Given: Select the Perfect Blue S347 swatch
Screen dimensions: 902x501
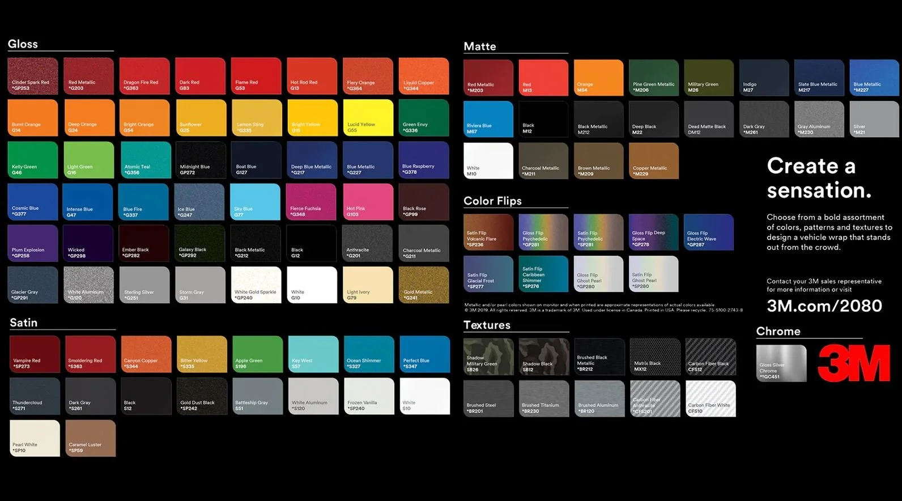Looking at the screenshot, I should [425, 354].
